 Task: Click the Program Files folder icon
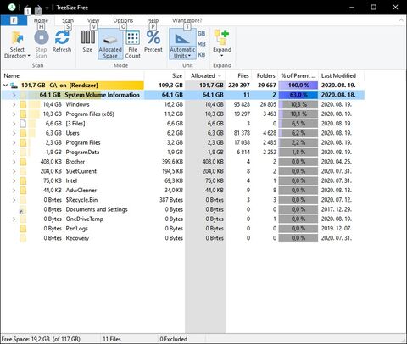click(x=23, y=142)
